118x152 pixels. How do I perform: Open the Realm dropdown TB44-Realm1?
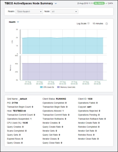29,12
